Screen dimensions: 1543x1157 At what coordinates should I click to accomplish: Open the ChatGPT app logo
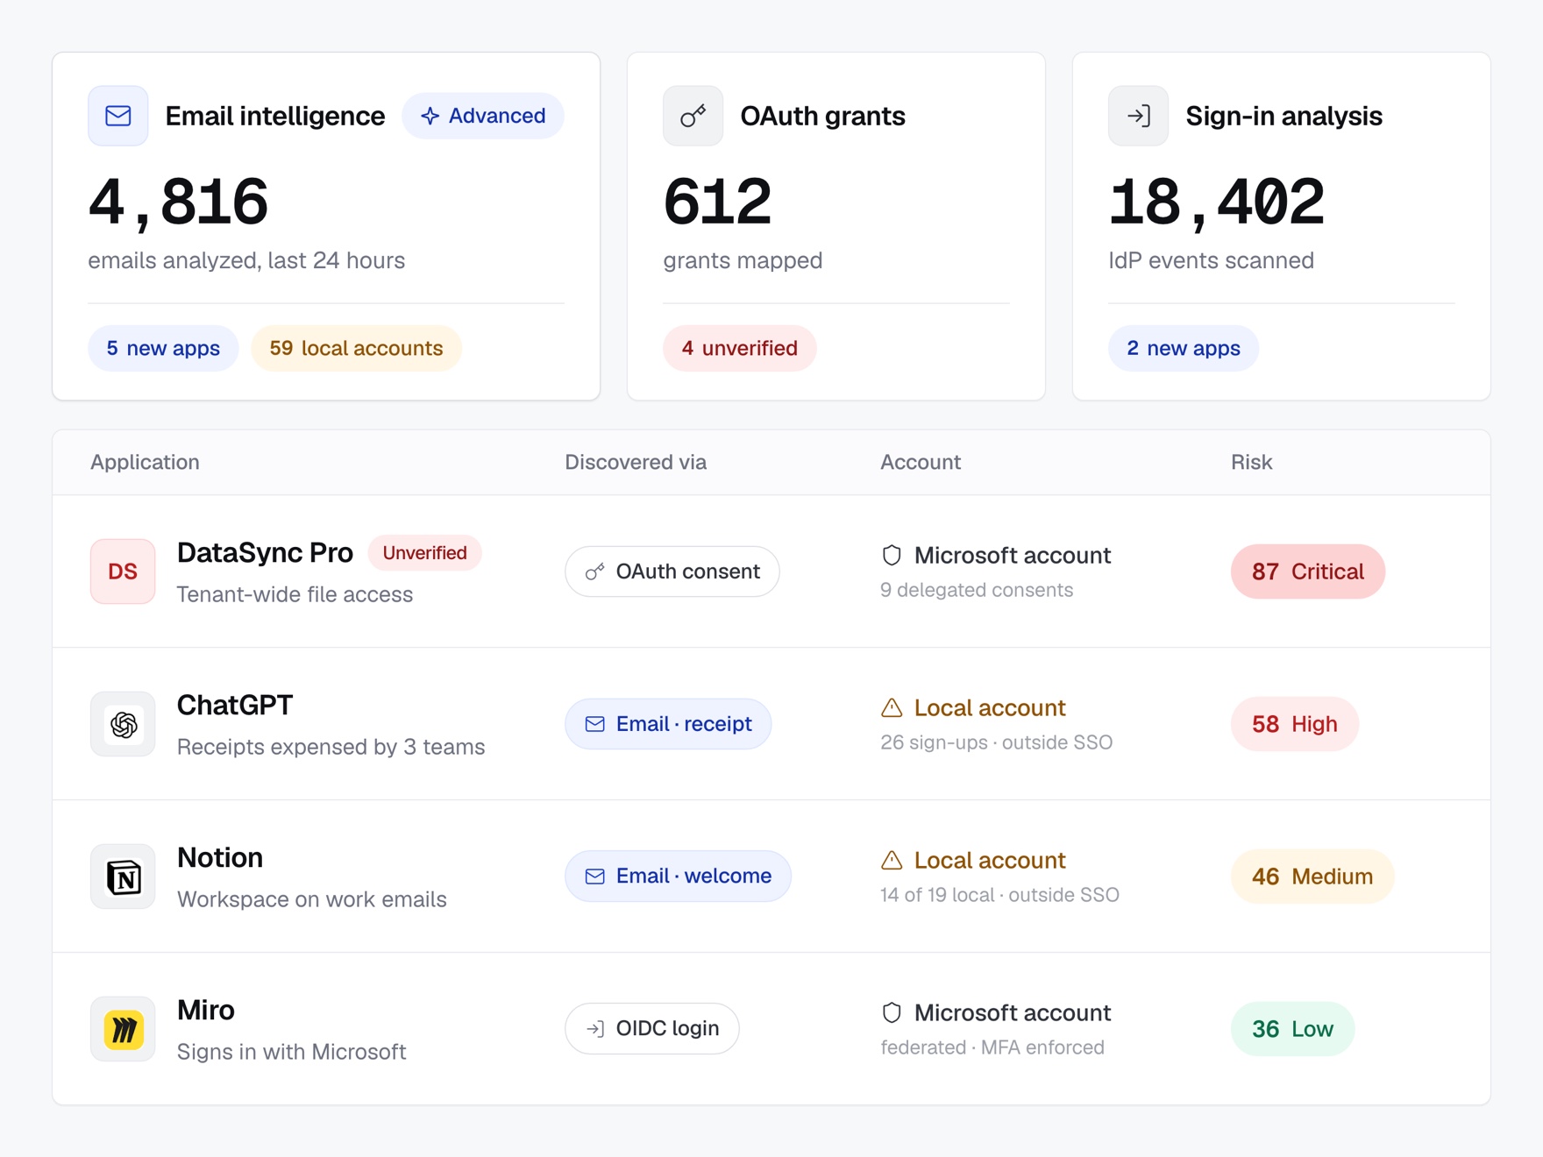123,724
